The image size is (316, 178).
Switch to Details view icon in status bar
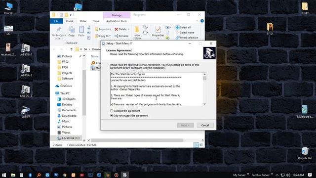196,145
